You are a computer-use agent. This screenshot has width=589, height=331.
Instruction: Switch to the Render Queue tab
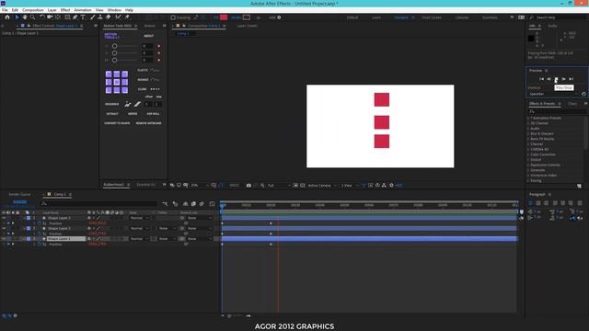pyautogui.click(x=19, y=194)
